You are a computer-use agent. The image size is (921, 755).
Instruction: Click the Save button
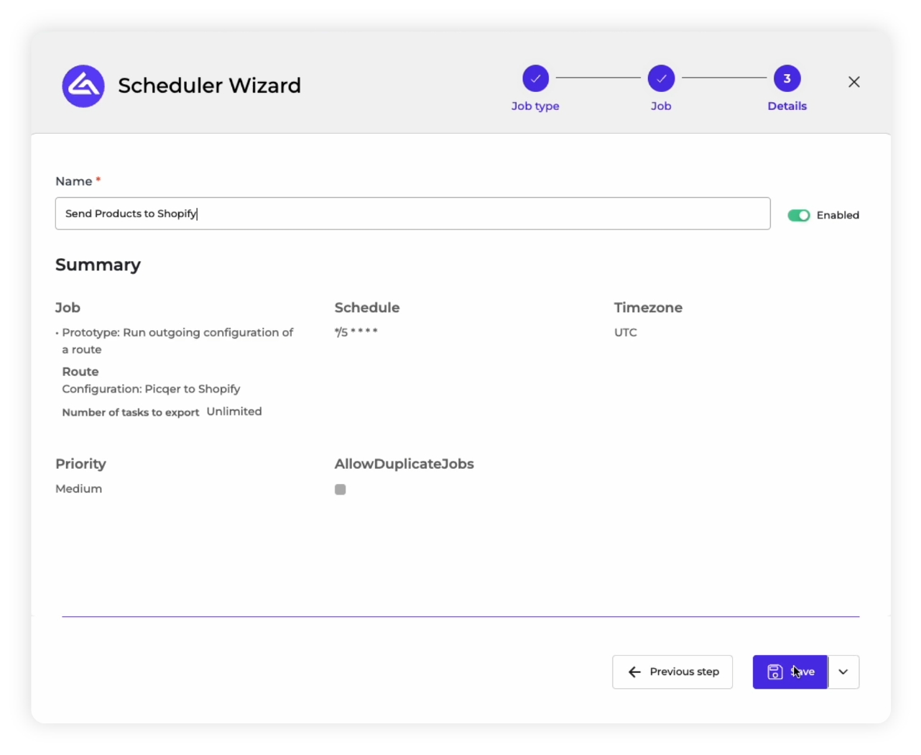pos(790,672)
